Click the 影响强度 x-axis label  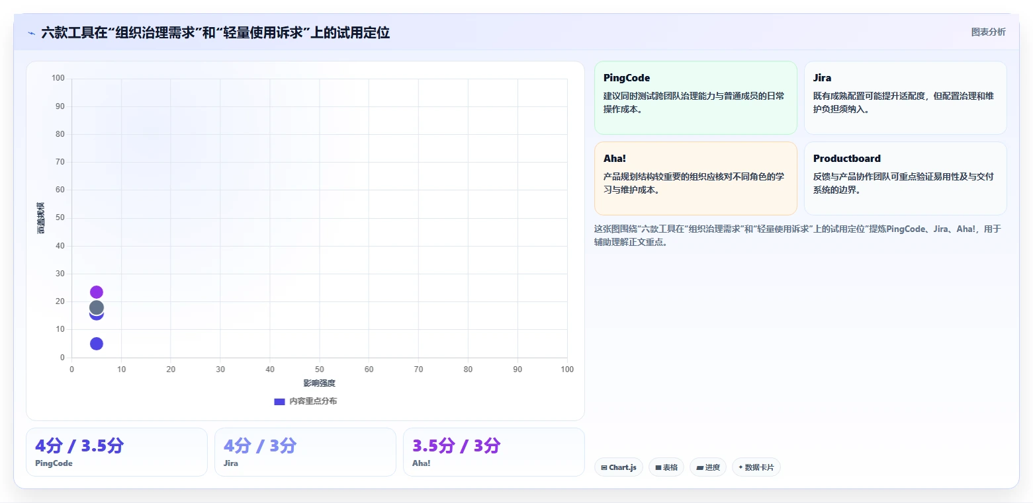(320, 383)
